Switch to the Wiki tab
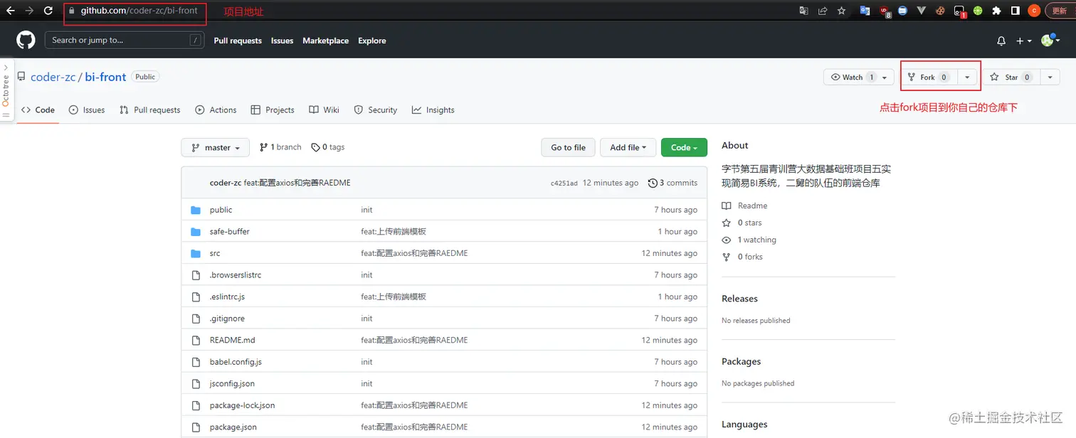The height and width of the screenshot is (438, 1076). [325, 110]
